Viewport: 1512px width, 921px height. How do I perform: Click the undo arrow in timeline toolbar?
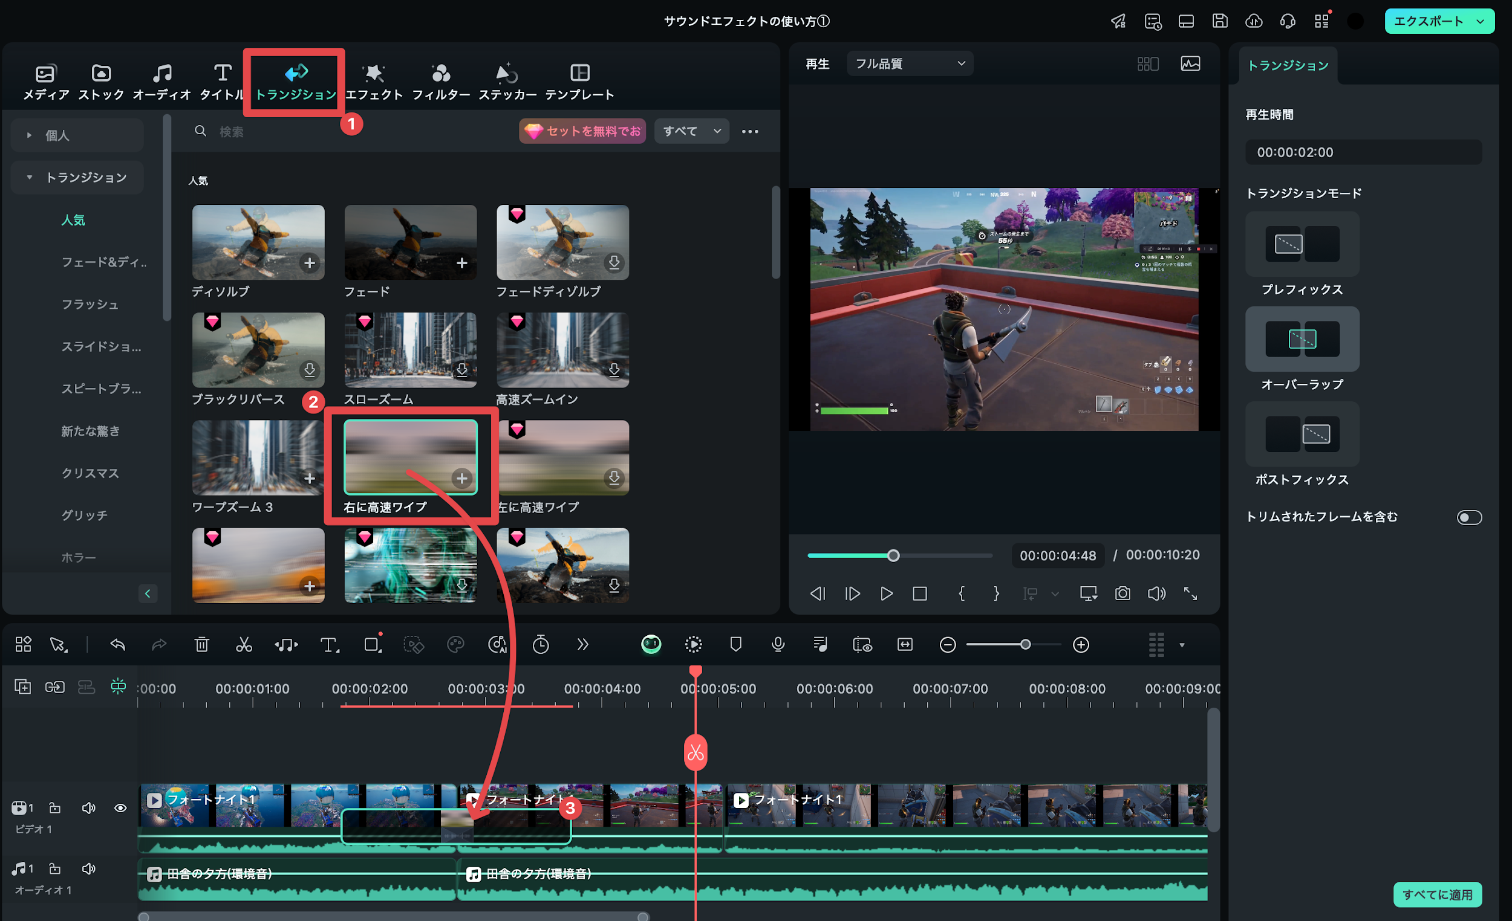coord(118,644)
